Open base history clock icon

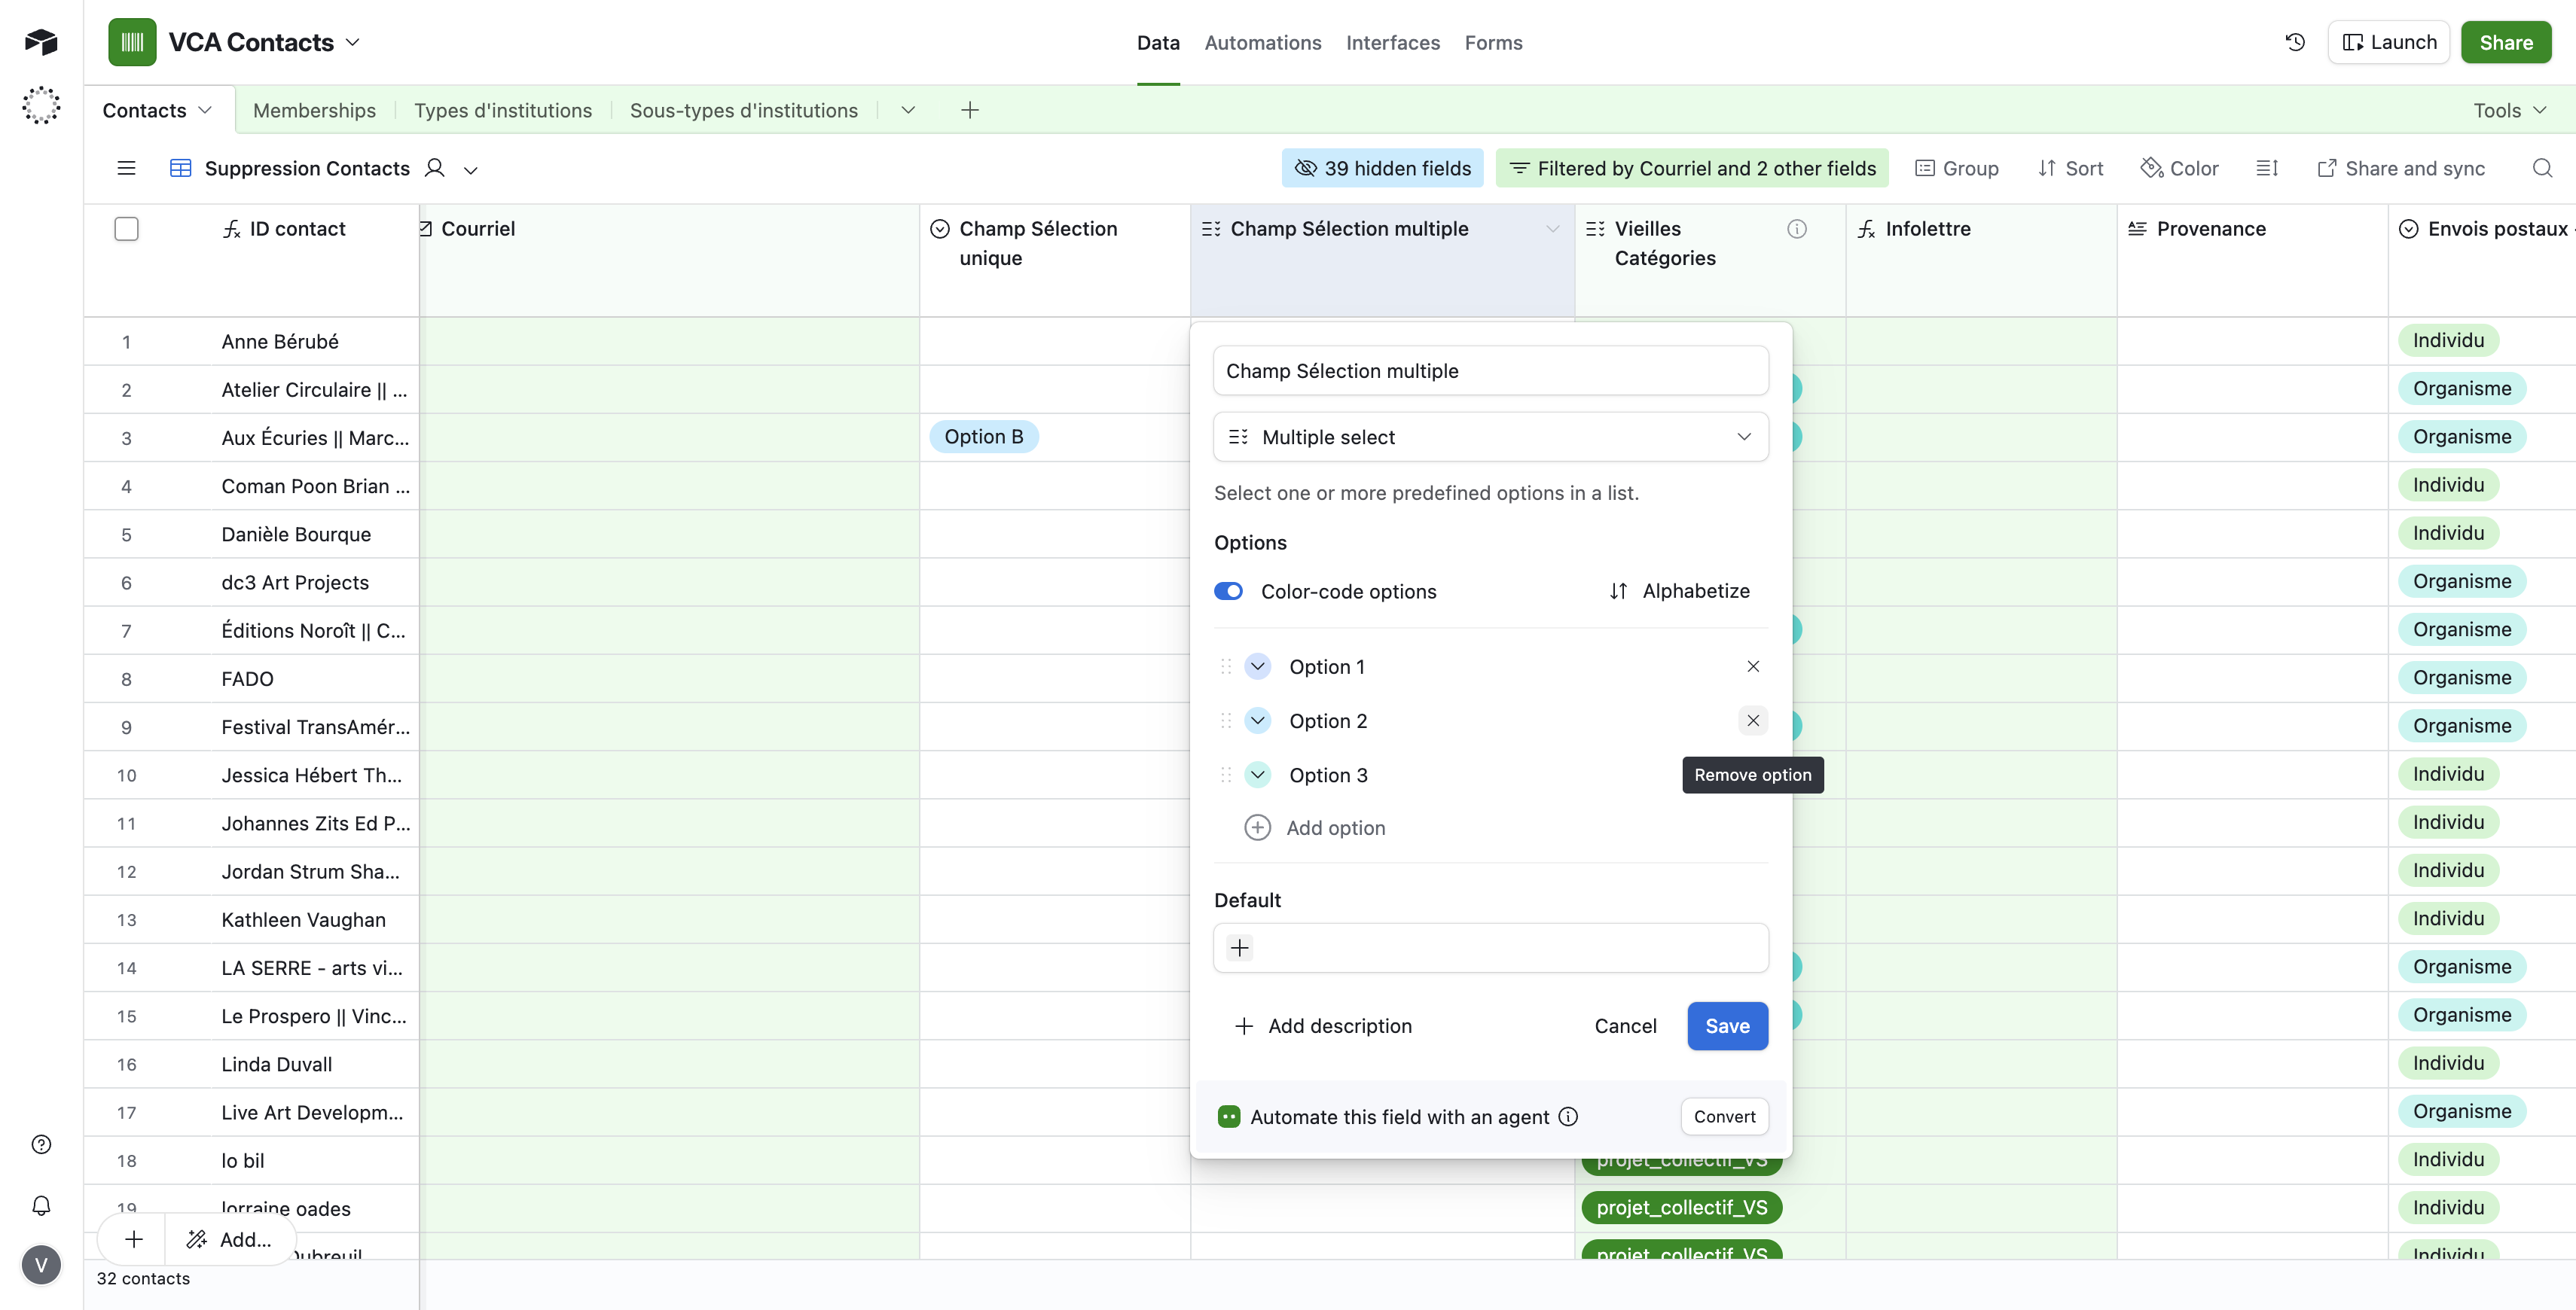[x=2295, y=42]
